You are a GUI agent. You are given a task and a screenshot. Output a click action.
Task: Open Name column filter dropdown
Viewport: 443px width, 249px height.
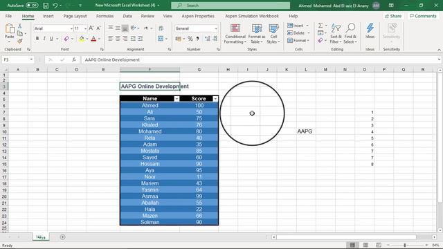click(177, 99)
